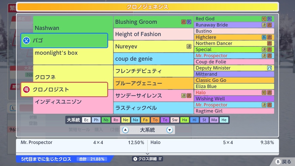Select the ラスティックベル pedigree cell
295x166 pixels.
click(x=153, y=108)
